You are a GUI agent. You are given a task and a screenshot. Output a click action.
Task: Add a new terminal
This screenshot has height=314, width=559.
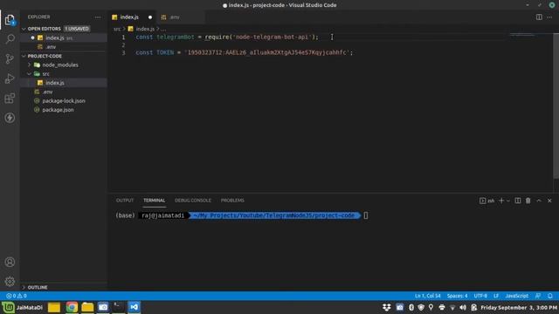point(501,201)
